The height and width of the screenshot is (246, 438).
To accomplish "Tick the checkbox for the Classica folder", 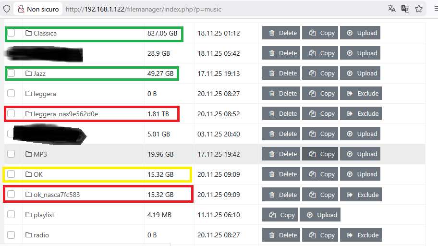I will click(x=12, y=33).
